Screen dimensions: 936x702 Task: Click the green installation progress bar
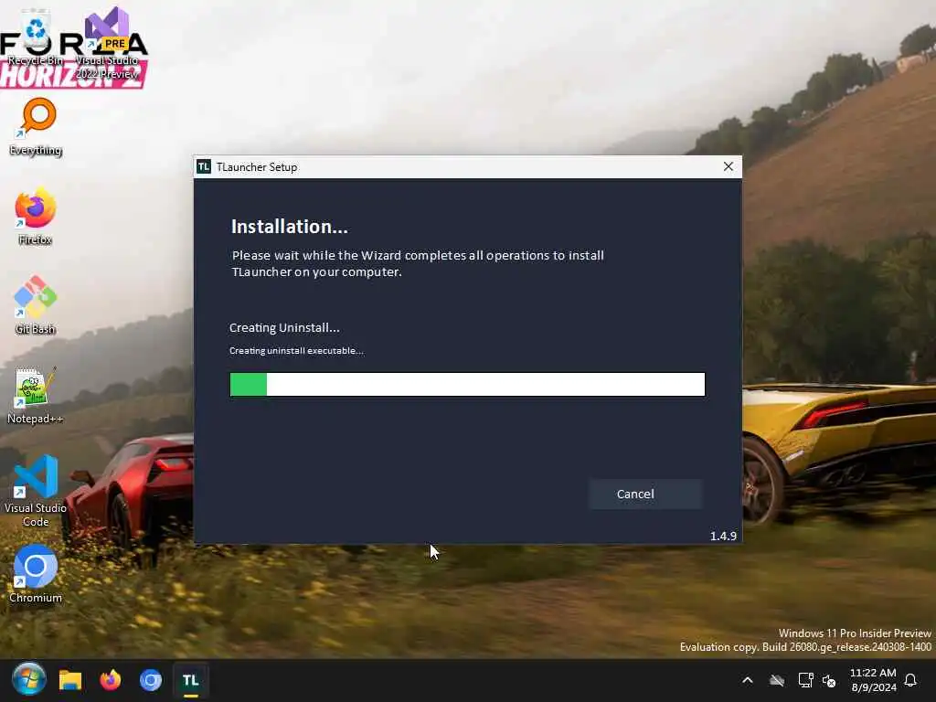[x=467, y=385]
